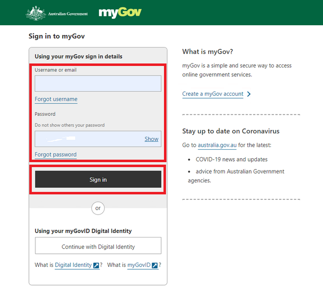Click the Australian Government crest logo
Viewport: 323px width, 300px height.
click(35, 12)
